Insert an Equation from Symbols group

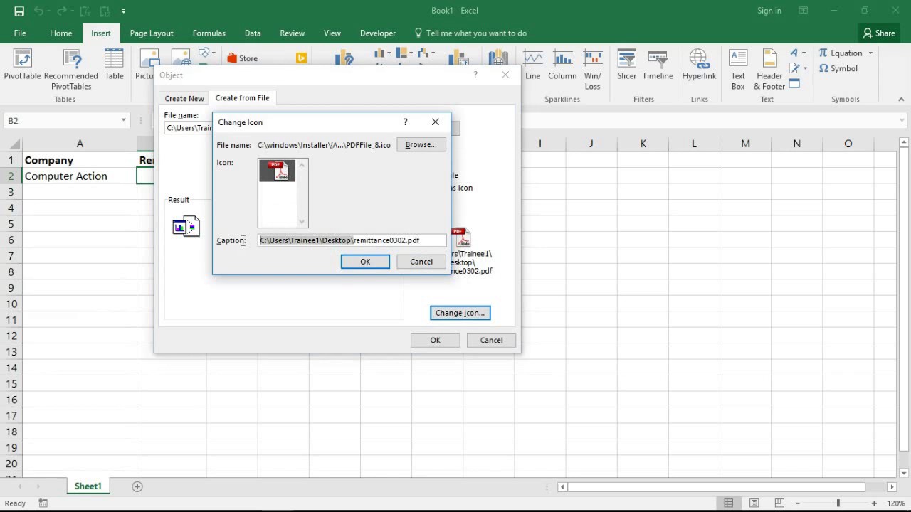(841, 53)
